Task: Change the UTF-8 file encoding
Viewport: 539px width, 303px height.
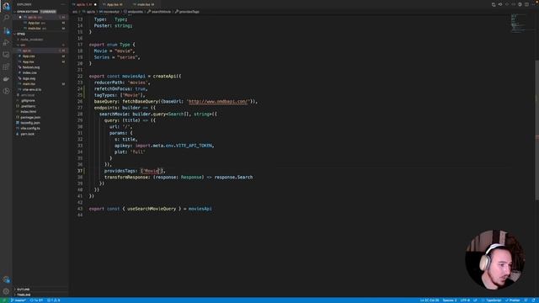Action: [465, 300]
